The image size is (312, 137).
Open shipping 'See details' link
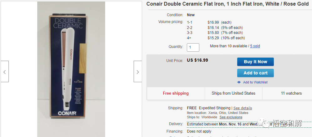(243, 108)
